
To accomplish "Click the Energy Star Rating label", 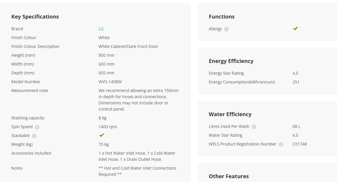I will point(226,74).
